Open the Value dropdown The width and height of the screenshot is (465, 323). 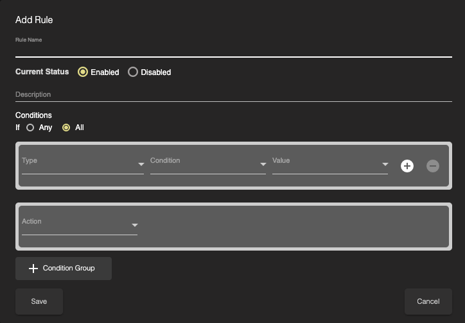point(324,165)
